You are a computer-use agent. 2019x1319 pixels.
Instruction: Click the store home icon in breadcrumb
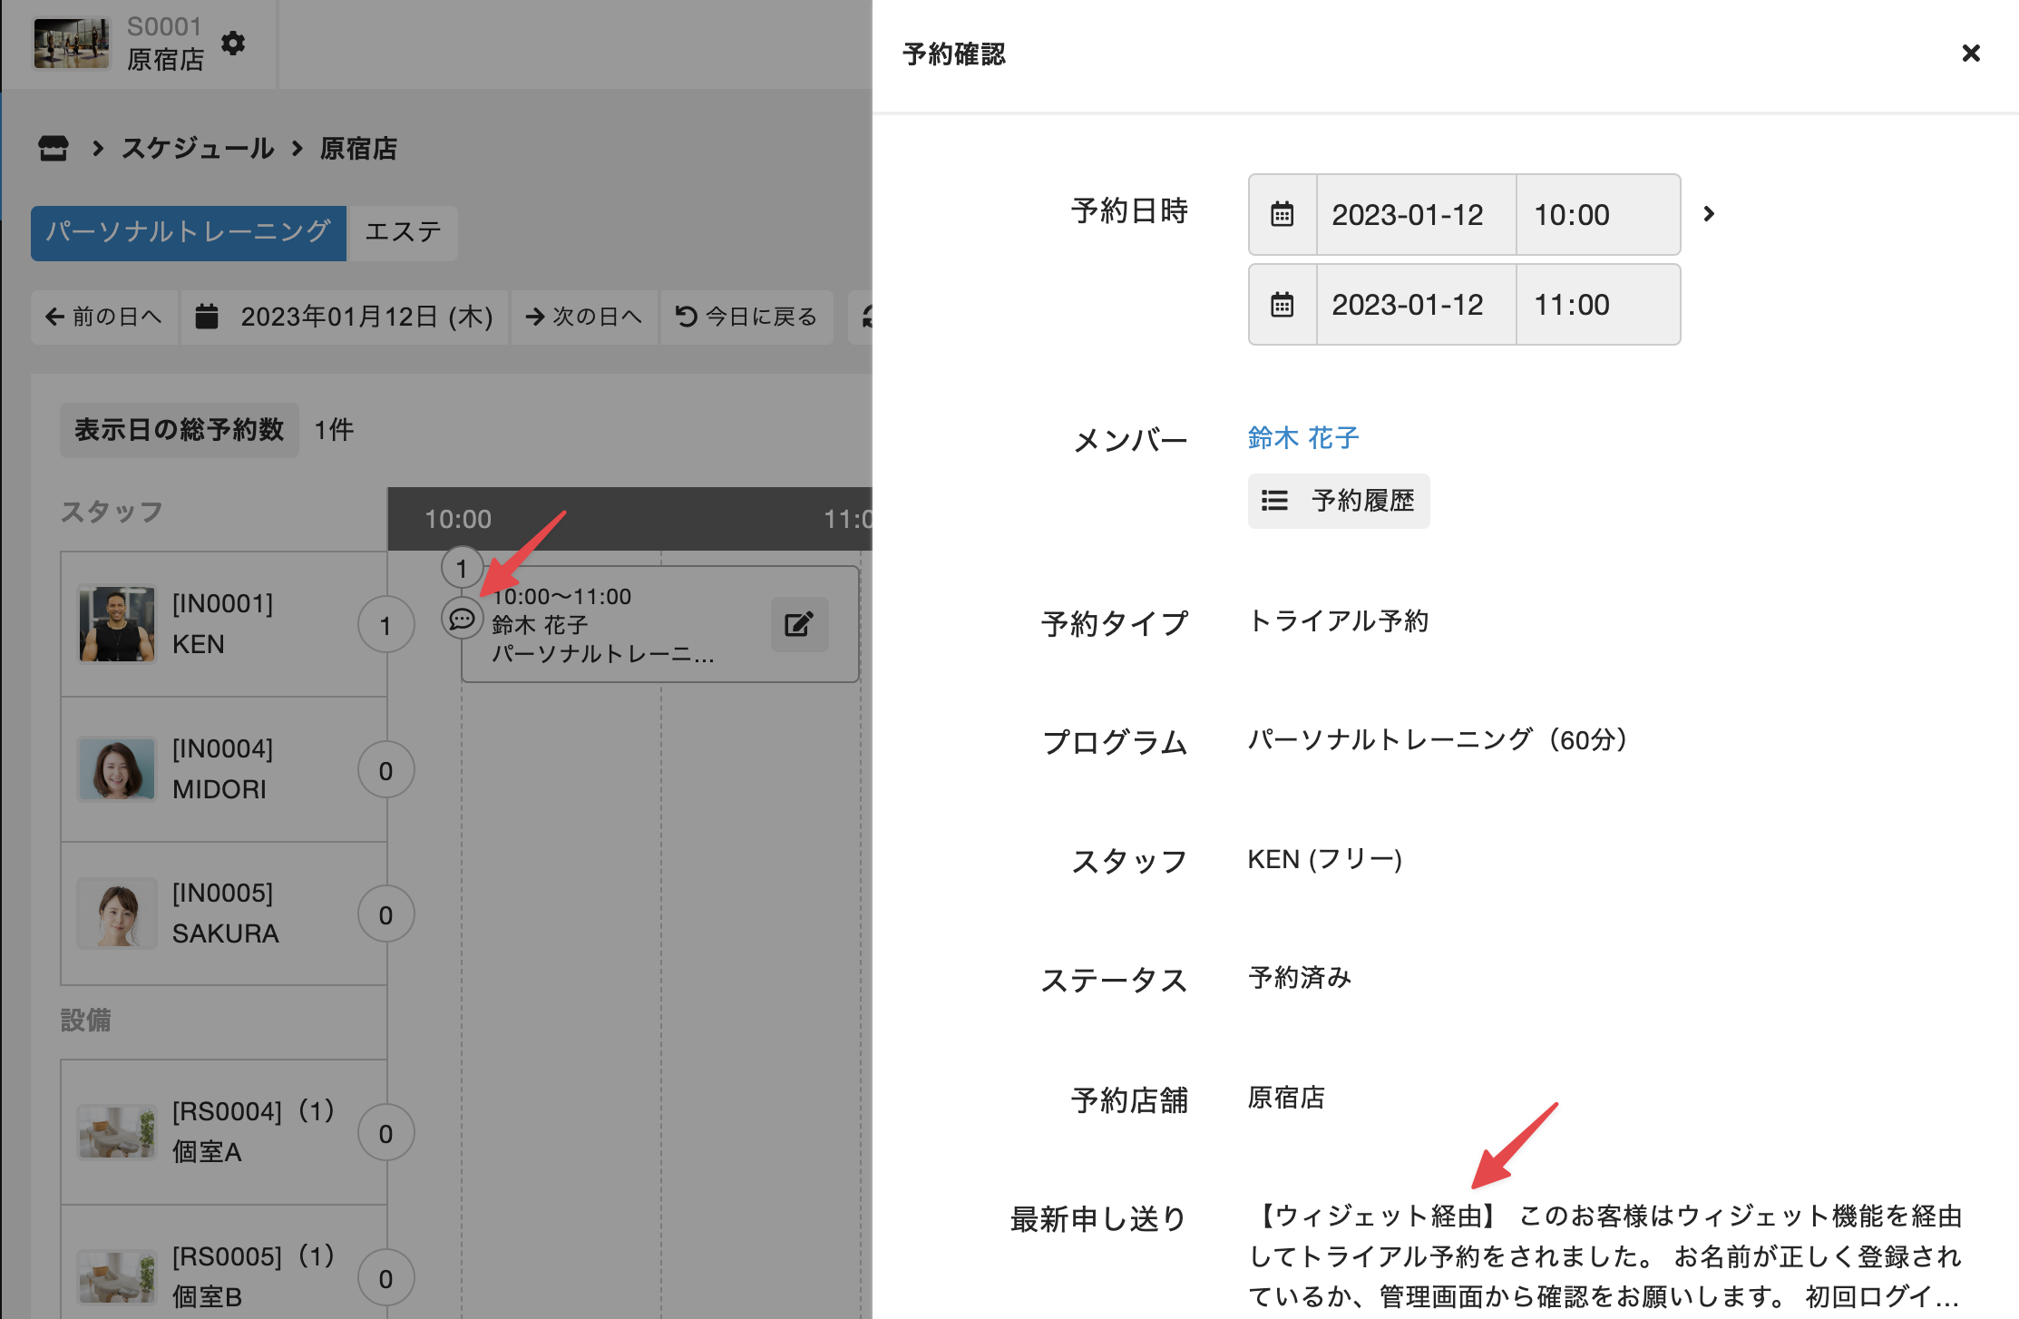(54, 148)
